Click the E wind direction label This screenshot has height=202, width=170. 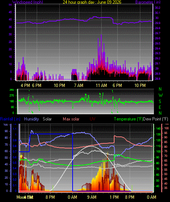(160, 107)
